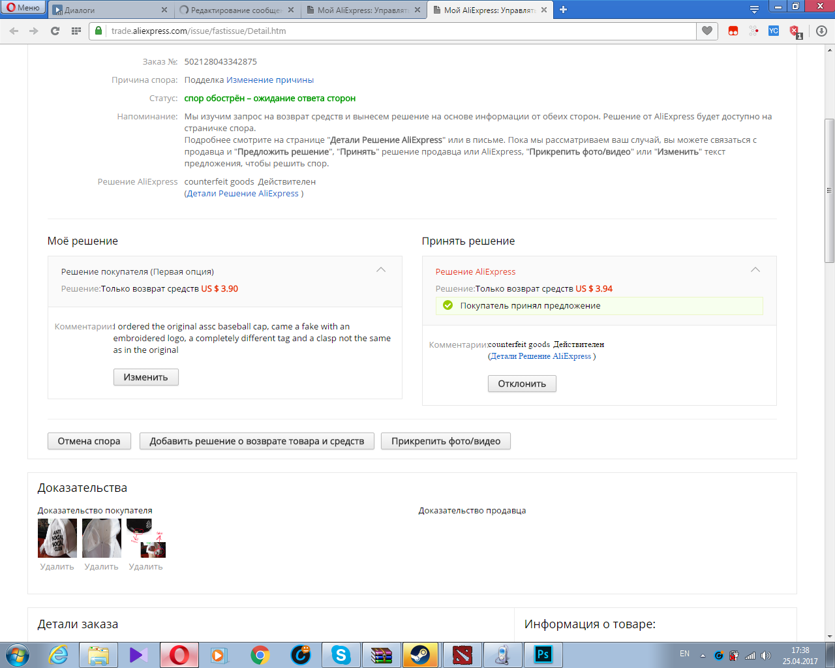Open the orange C application in taskbar
The height and width of the screenshot is (668, 835).
[301, 655]
